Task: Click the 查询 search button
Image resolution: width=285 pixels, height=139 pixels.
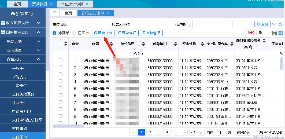Action: pyautogui.click(x=262, y=24)
